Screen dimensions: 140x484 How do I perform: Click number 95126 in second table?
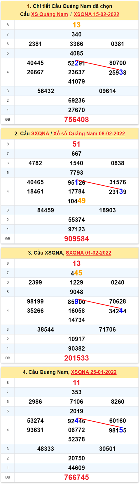76,182
